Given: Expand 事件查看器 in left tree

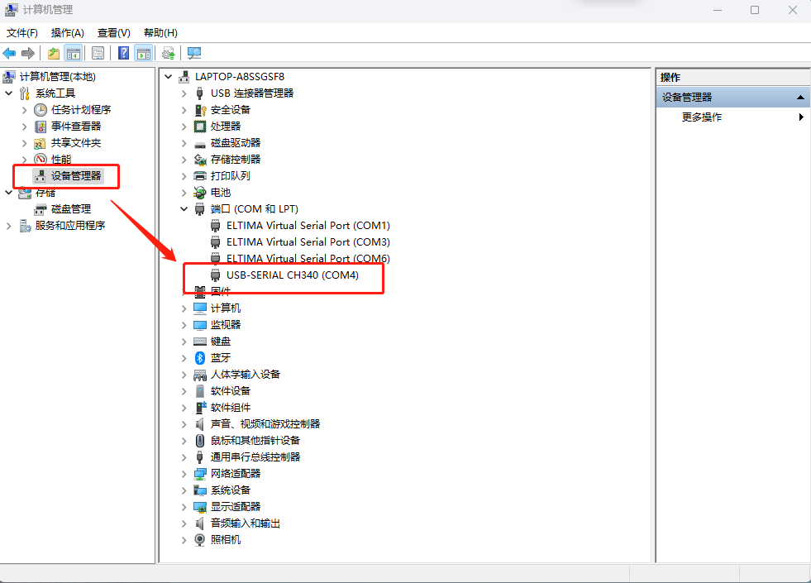Looking at the screenshot, I should pyautogui.click(x=24, y=127).
